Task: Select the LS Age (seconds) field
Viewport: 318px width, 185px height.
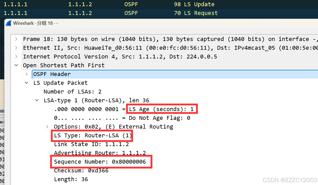Action: (x=161, y=109)
